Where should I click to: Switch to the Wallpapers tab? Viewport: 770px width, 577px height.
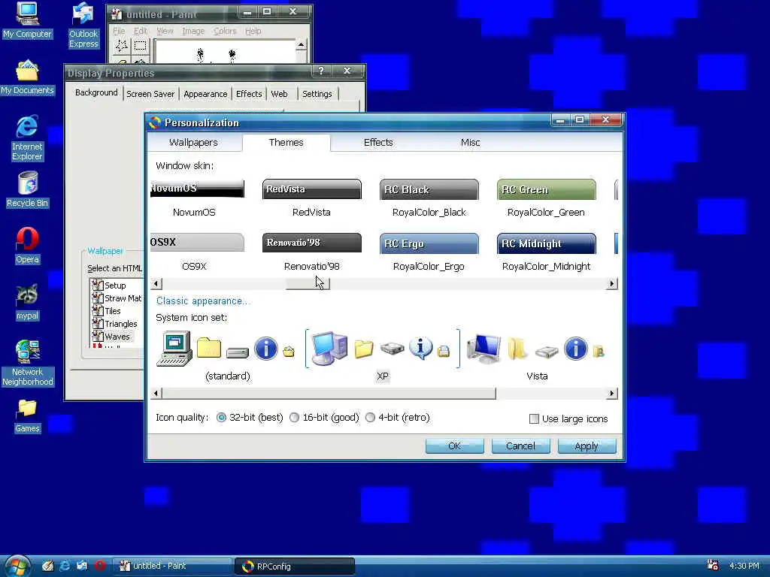pos(193,142)
